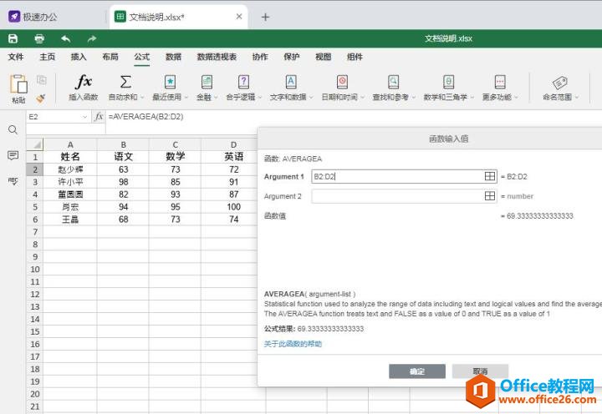Select column B header
Image resolution: width=602 pixels, height=414 pixels.
(x=123, y=144)
